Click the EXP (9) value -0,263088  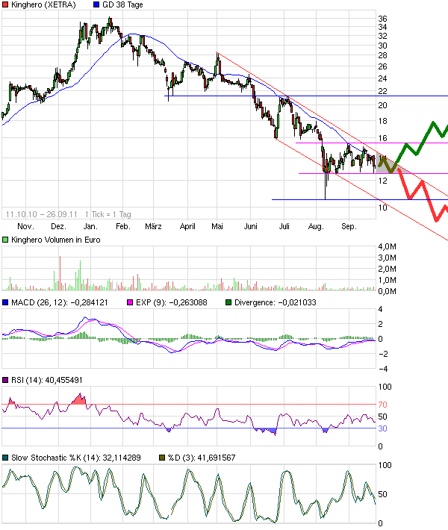tap(188, 302)
